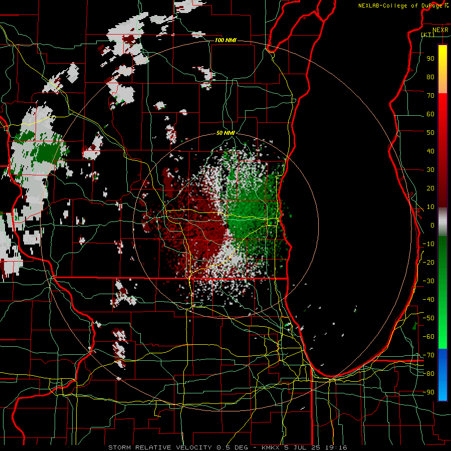The height and width of the screenshot is (451, 451).
Task: Click the "0.5 DEG" elevation text in footer
Action: coord(233,447)
